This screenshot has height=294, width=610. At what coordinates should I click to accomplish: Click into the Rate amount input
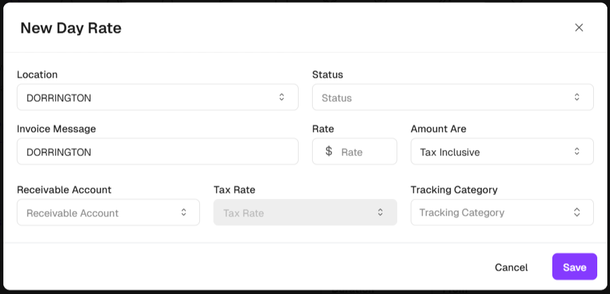tap(366, 151)
